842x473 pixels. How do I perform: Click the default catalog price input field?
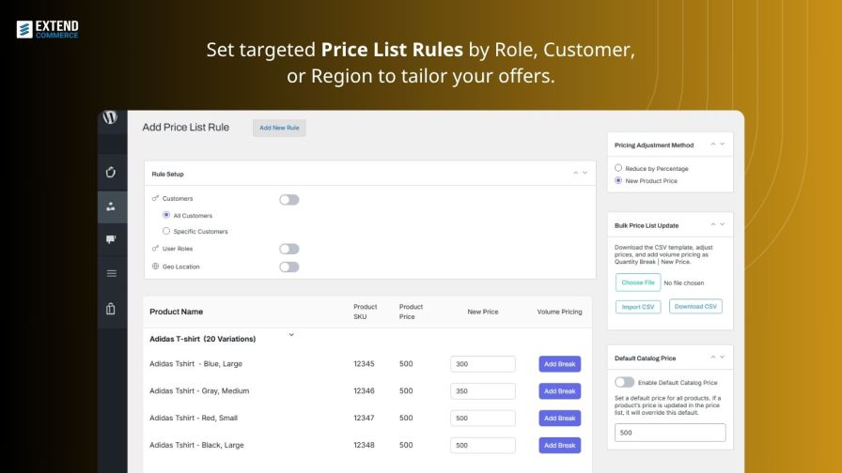pyautogui.click(x=670, y=433)
